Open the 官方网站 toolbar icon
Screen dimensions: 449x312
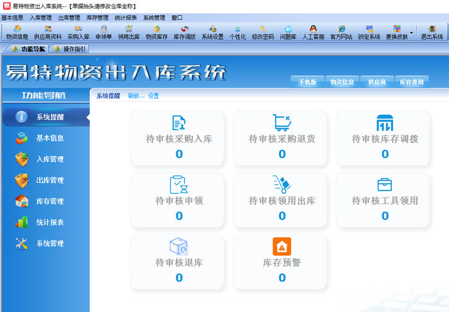(341, 32)
